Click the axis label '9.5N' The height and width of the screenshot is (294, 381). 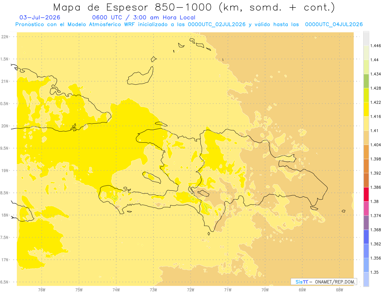[x=4, y=148]
